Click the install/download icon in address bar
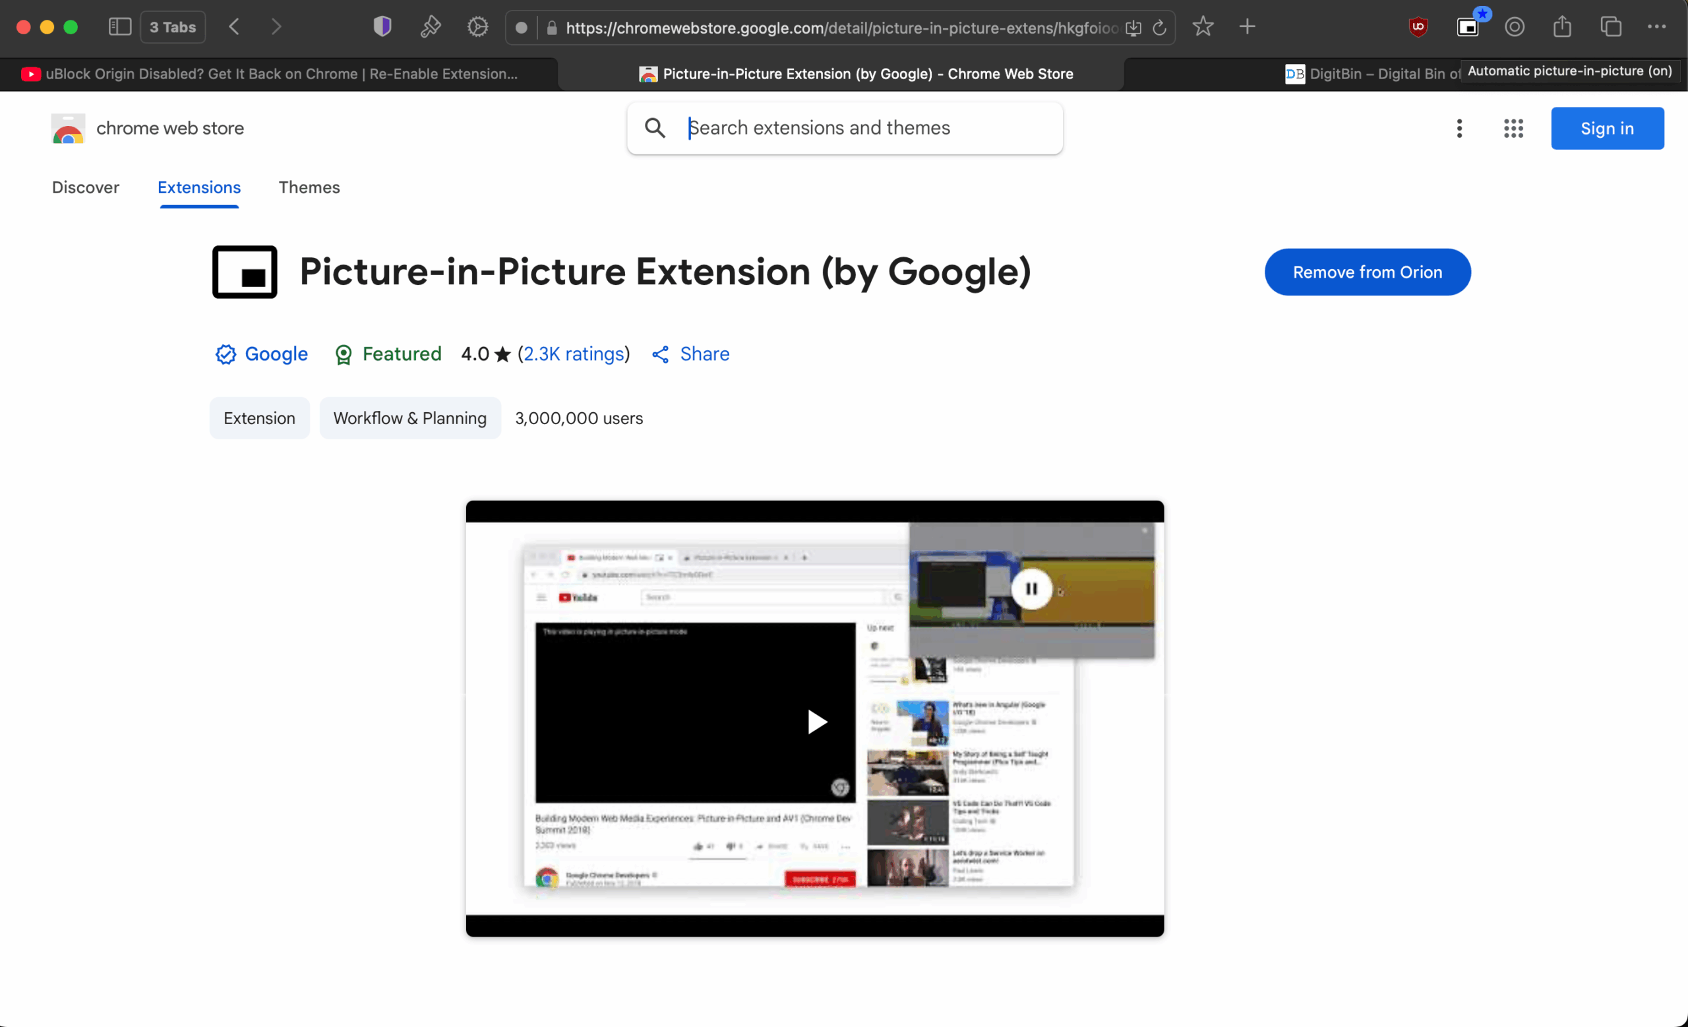1688x1027 pixels. [1133, 28]
